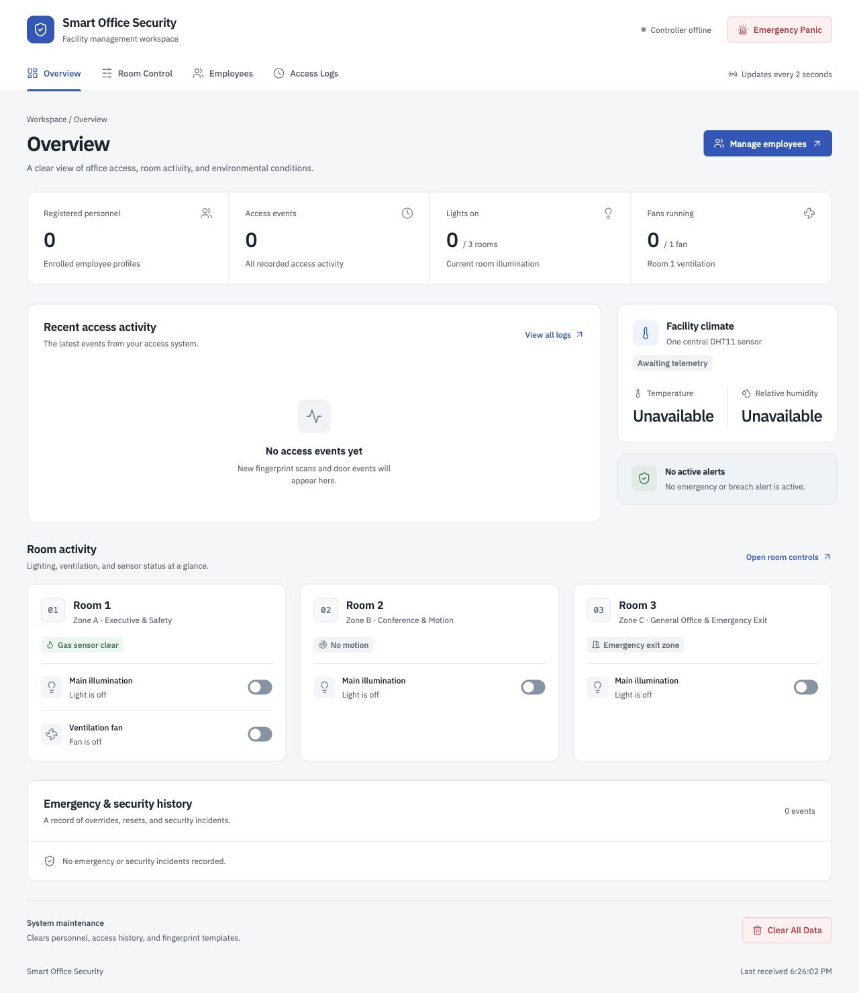Click the Manage employees button
This screenshot has width=859, height=993.
tap(768, 144)
